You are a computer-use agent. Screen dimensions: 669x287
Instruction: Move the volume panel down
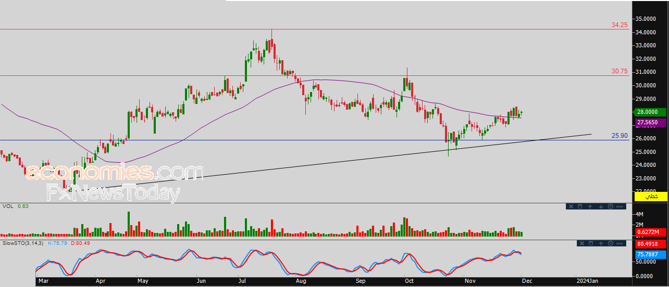click(601, 206)
